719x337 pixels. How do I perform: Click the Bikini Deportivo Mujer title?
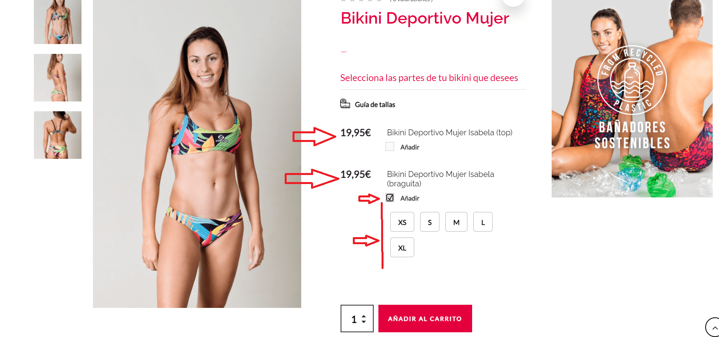pyautogui.click(x=424, y=18)
